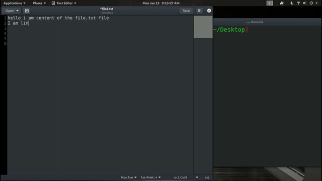This screenshot has height=181, width=322.
Task: Click the workspace switcher indicator
Action: [270, 3]
